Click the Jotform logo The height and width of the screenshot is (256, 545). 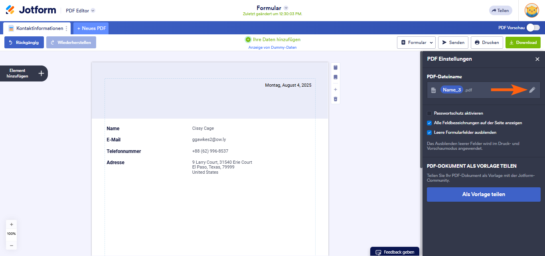click(31, 10)
